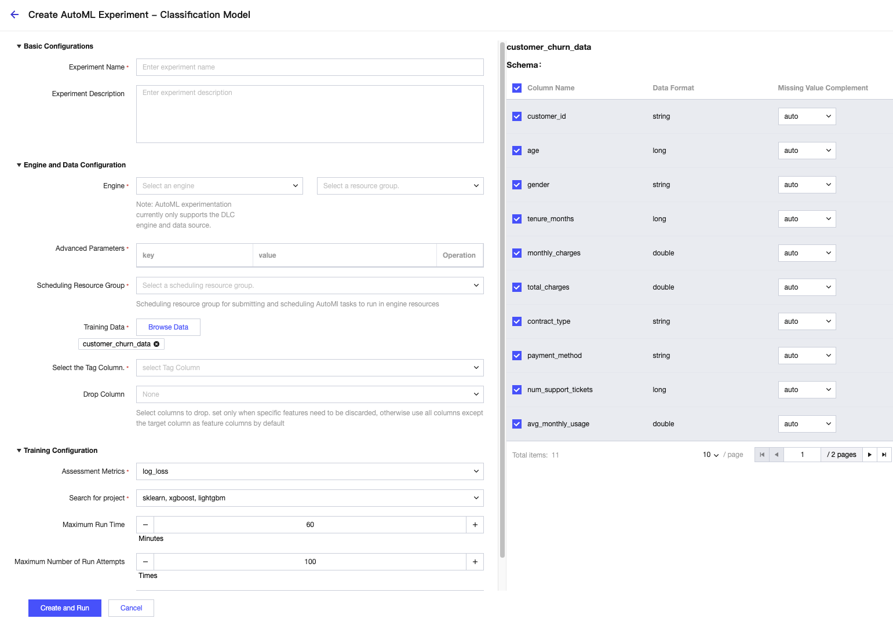The image size is (893, 622).
Task: Uncheck the customer_id column checkbox
Action: (x=517, y=116)
